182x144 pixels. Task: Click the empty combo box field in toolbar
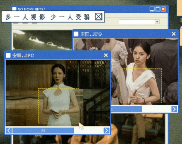click(x=137, y=22)
